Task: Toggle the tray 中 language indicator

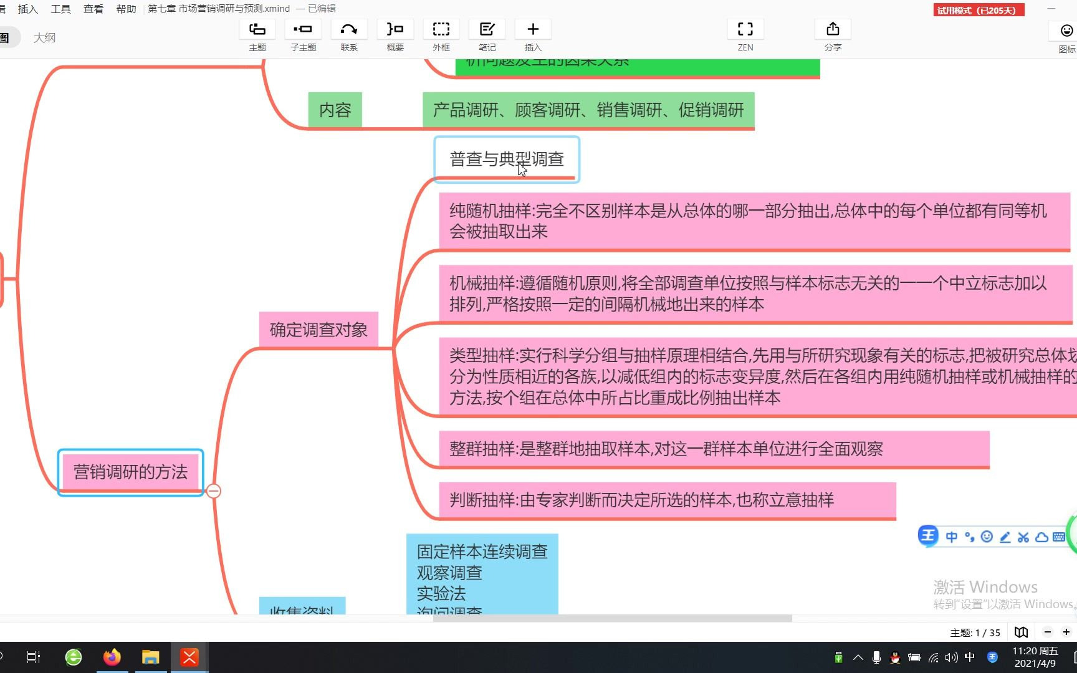Action: pyautogui.click(x=970, y=657)
